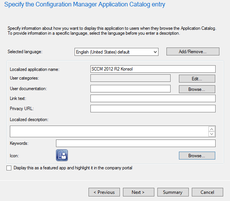Browse for a user documentation file
This screenshot has height=201, width=230.
(x=197, y=89)
